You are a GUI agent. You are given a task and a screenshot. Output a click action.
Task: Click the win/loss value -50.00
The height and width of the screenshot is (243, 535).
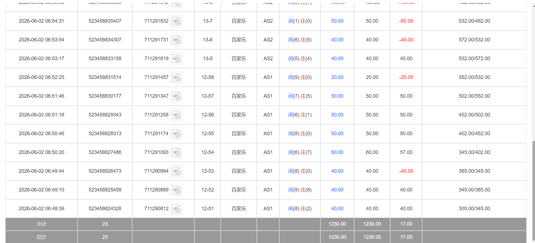pos(406,21)
